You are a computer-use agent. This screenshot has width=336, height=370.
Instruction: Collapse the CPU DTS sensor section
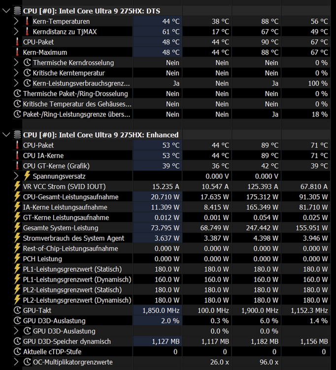coord(6,11)
